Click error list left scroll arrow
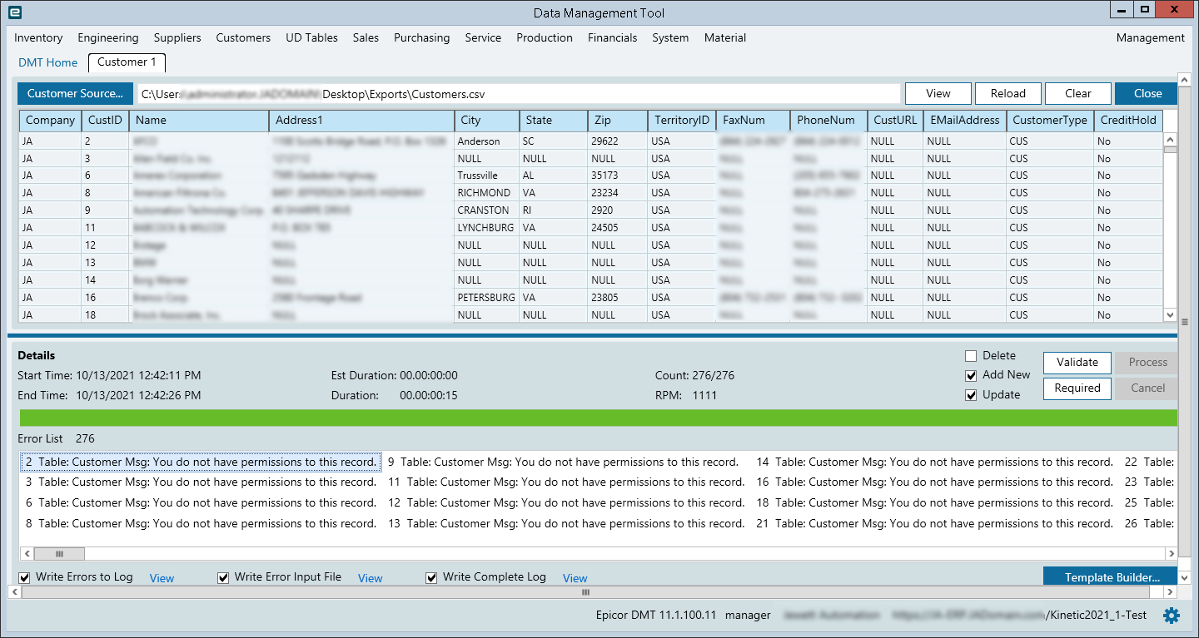 (x=26, y=553)
